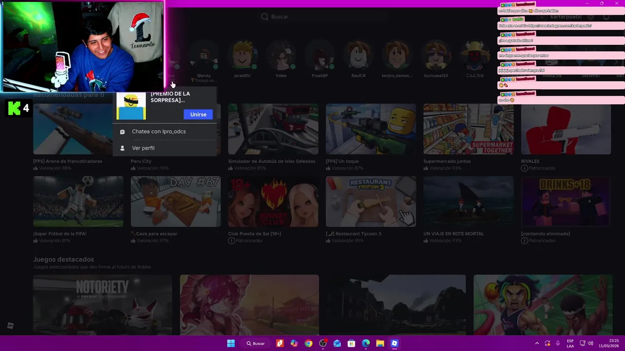Open the sync status tray icon
The height and width of the screenshot is (351, 625).
(547, 343)
